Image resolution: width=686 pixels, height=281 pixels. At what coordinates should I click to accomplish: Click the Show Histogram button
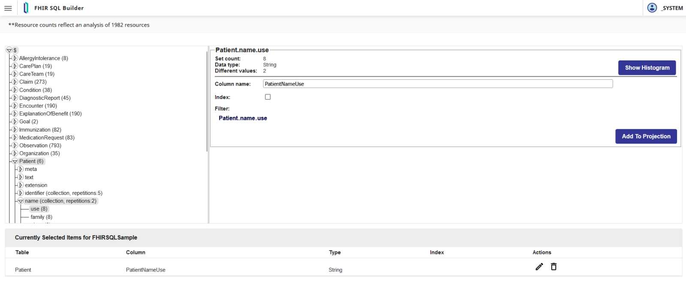[647, 68]
